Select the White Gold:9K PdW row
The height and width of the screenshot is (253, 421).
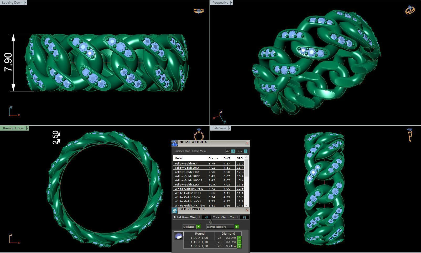tap(209, 189)
